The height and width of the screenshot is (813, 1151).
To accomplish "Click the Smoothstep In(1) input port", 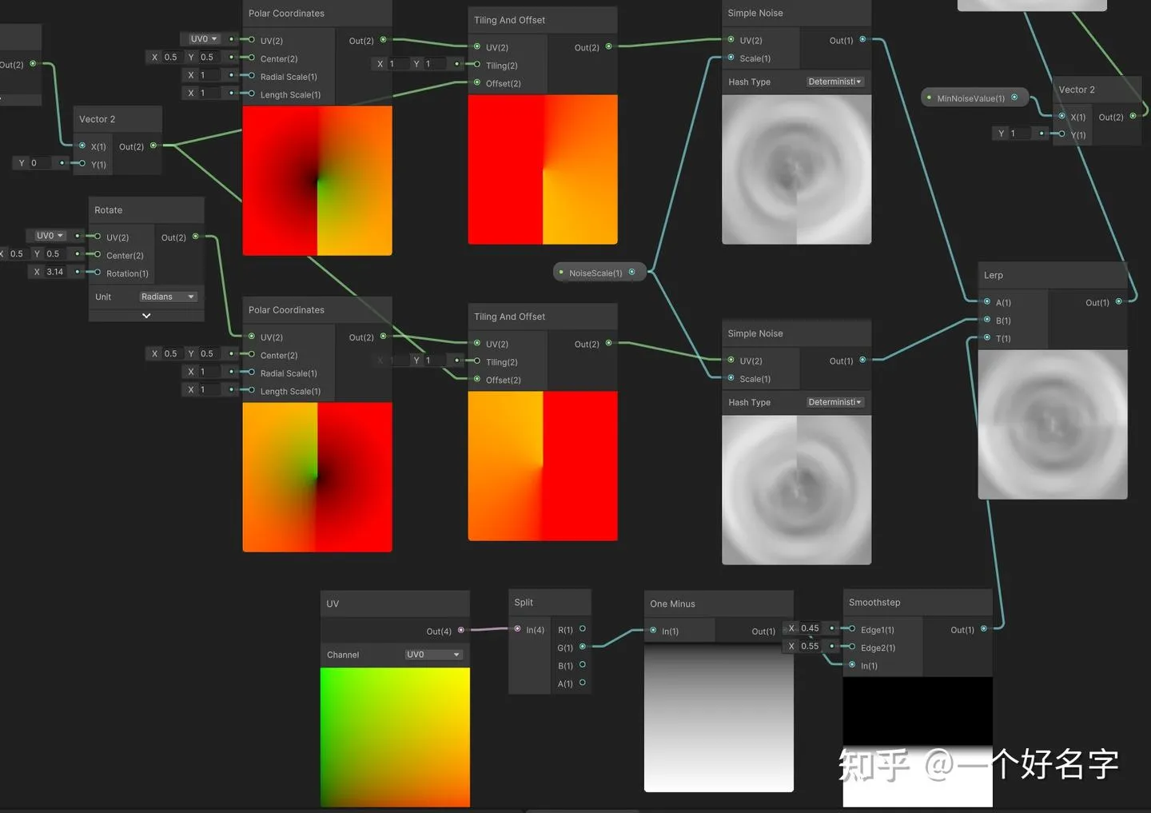I will click(852, 665).
